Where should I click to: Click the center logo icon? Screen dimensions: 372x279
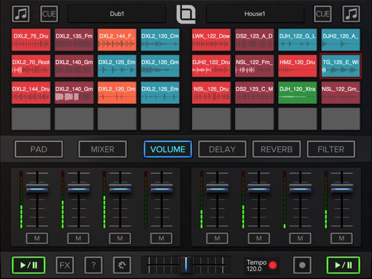186,14
